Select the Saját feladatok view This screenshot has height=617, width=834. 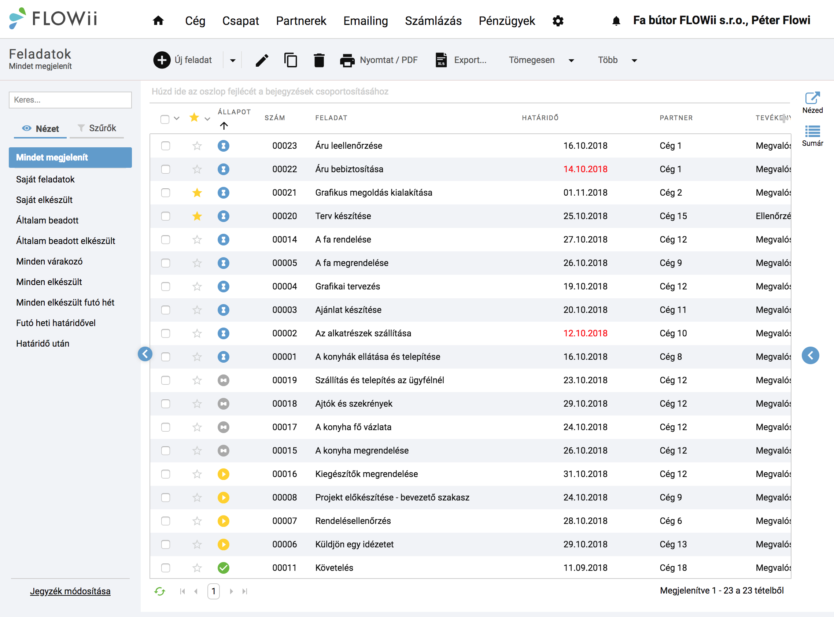pos(45,179)
